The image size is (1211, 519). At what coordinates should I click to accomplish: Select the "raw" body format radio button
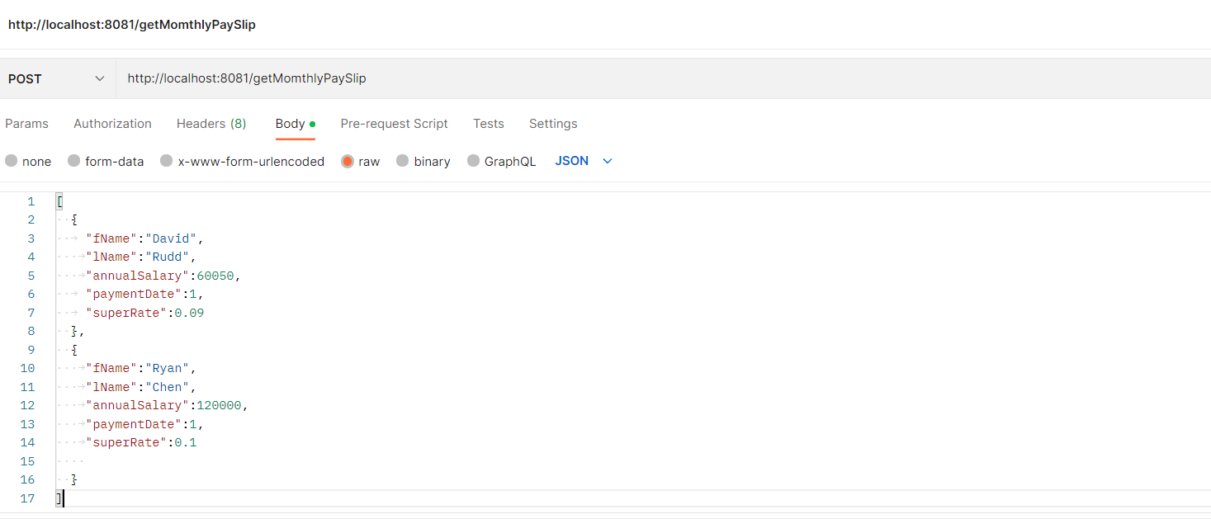348,161
